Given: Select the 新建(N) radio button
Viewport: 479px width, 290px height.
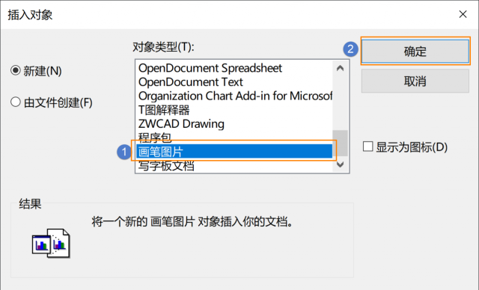Looking at the screenshot, I should 16,70.
